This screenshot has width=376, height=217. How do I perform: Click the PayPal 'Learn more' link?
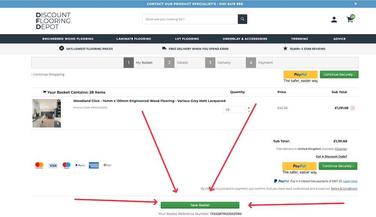(350, 181)
